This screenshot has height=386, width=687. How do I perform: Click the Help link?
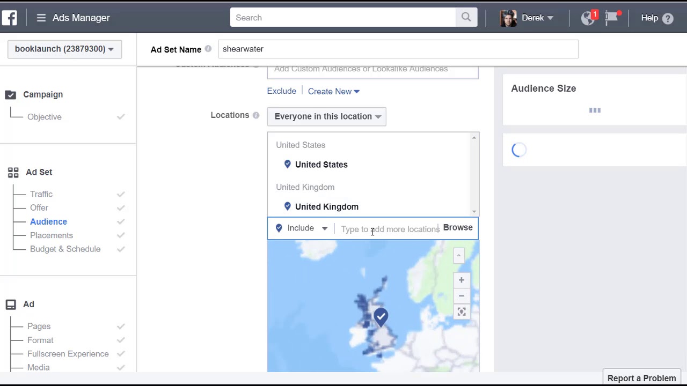pyautogui.click(x=649, y=18)
